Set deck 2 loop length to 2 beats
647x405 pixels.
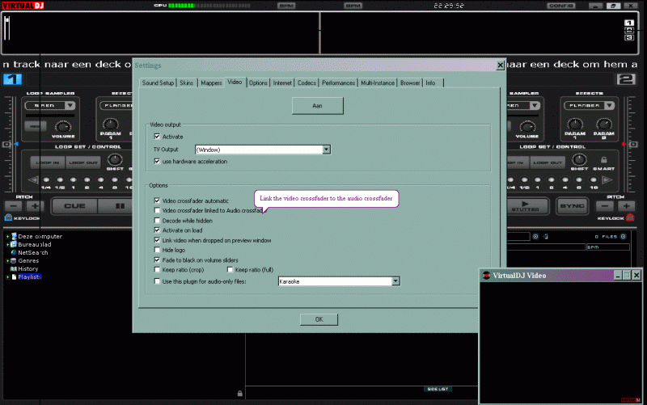[552, 179]
